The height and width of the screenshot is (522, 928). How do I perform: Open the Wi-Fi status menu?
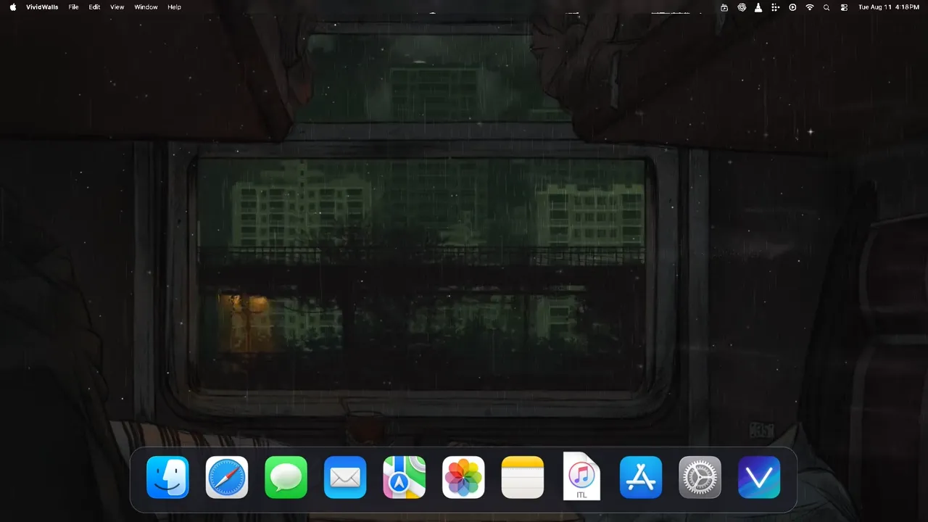click(810, 7)
